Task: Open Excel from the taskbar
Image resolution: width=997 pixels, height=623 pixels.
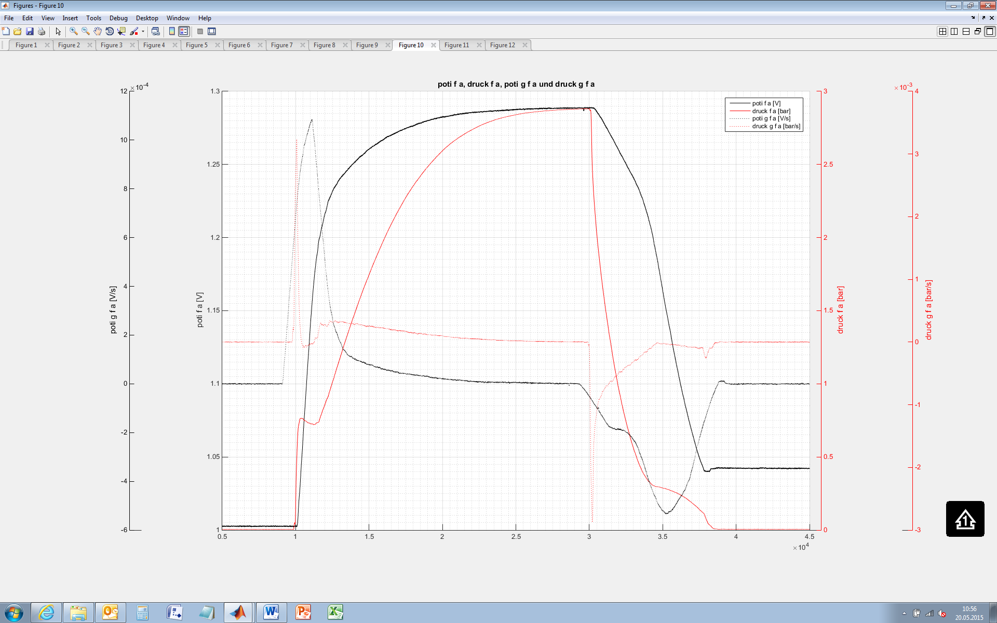Action: pyautogui.click(x=335, y=612)
